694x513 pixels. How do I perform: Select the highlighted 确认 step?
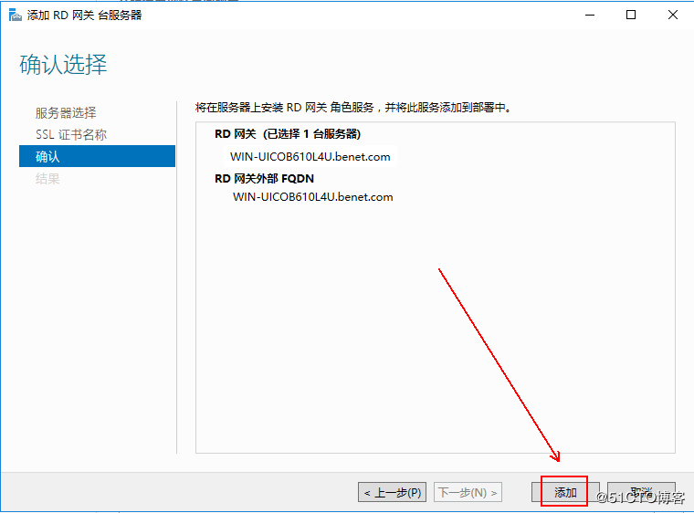coord(98,156)
